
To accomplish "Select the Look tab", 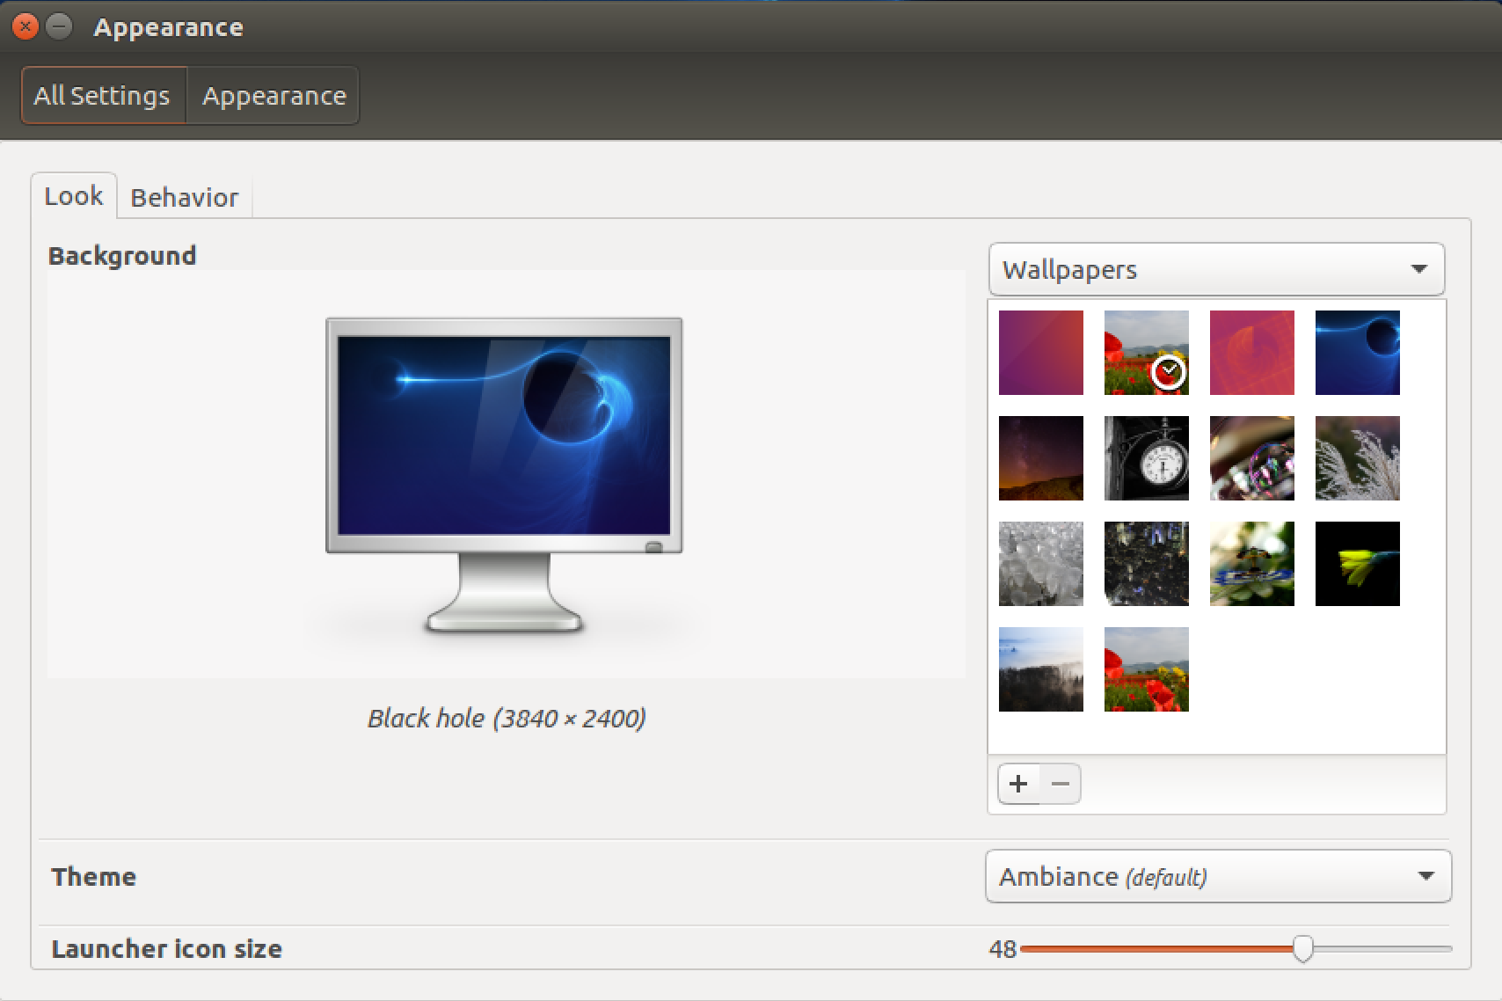I will point(74,196).
